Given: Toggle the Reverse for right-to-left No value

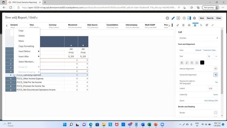Looking at the screenshot, I should click(216, 82).
